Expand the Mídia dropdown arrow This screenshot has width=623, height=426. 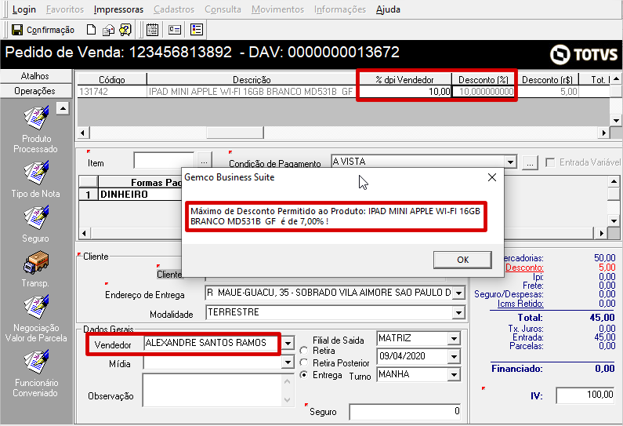[x=288, y=362]
